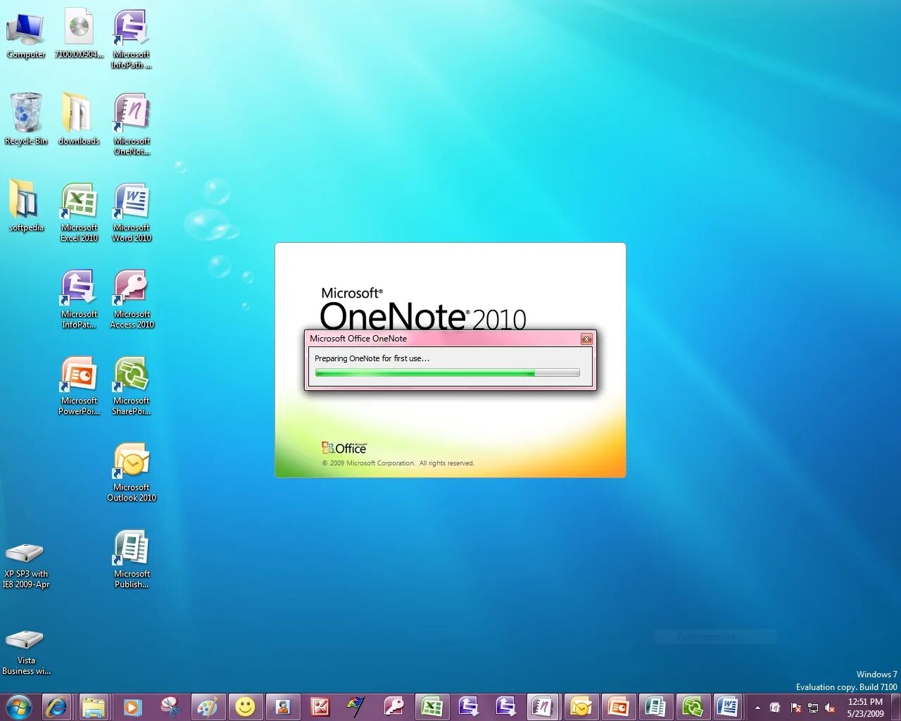The image size is (901, 721).
Task: Open Windows Explorer from the taskbar
Action: tap(94, 706)
